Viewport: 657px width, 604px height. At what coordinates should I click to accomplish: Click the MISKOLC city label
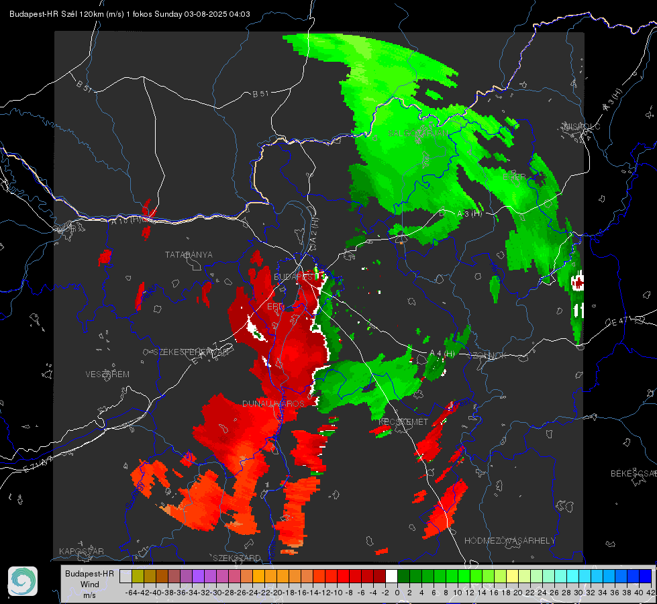[x=582, y=126]
